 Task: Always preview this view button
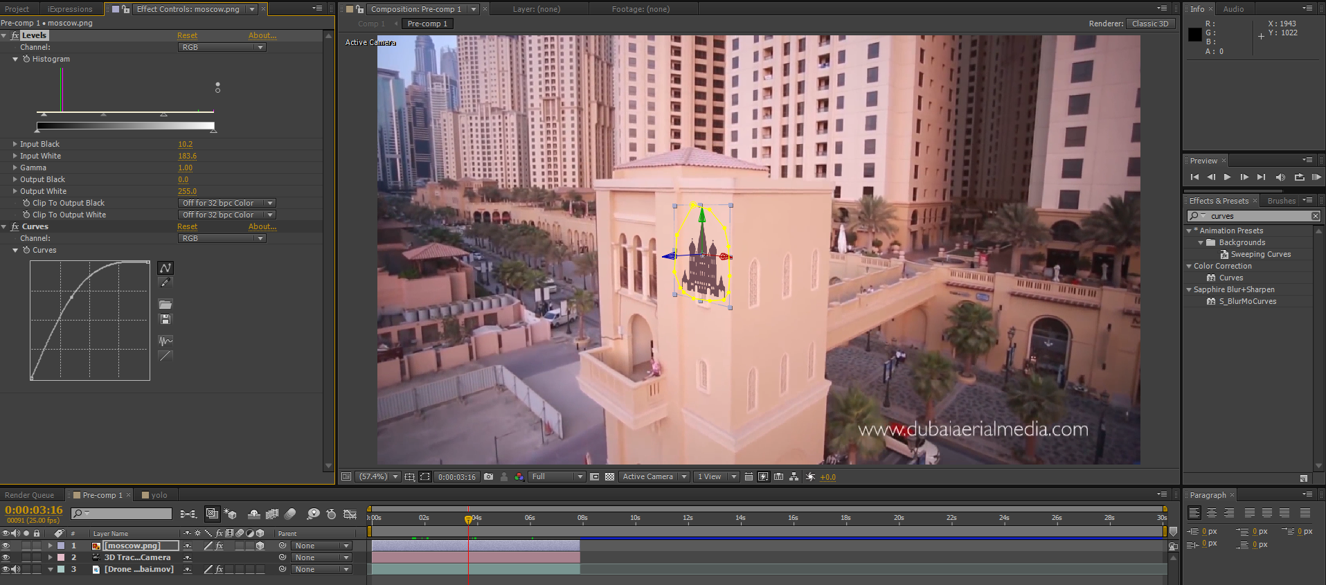click(346, 476)
